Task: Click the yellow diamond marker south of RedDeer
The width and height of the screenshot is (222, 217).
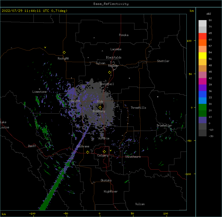Action: 110,72
